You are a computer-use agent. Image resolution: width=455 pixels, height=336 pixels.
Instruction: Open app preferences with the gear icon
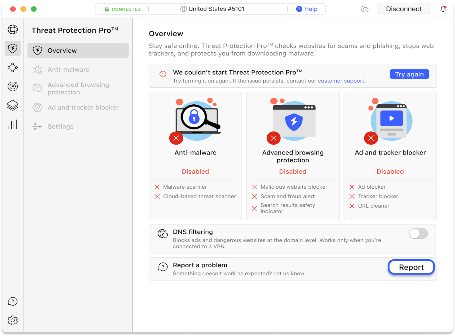click(x=13, y=320)
